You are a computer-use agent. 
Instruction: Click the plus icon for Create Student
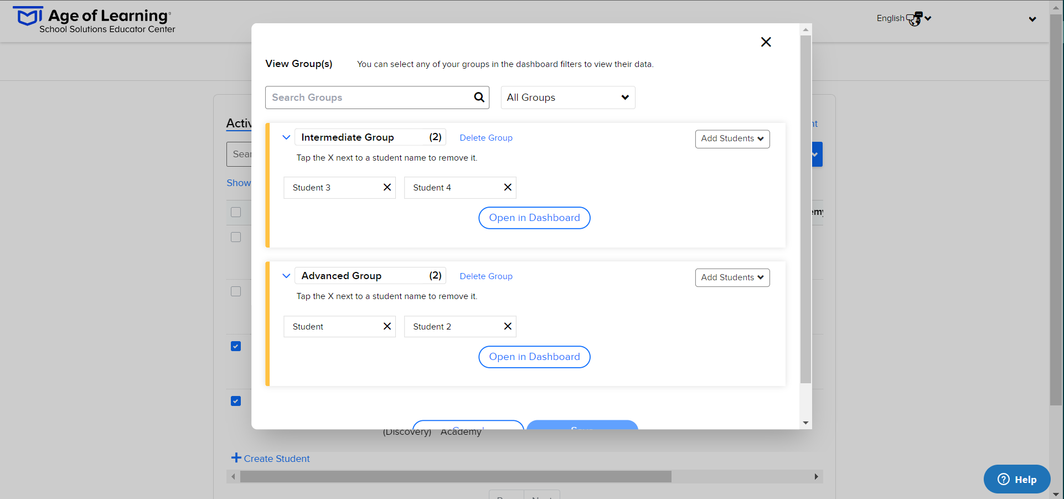[236, 457]
